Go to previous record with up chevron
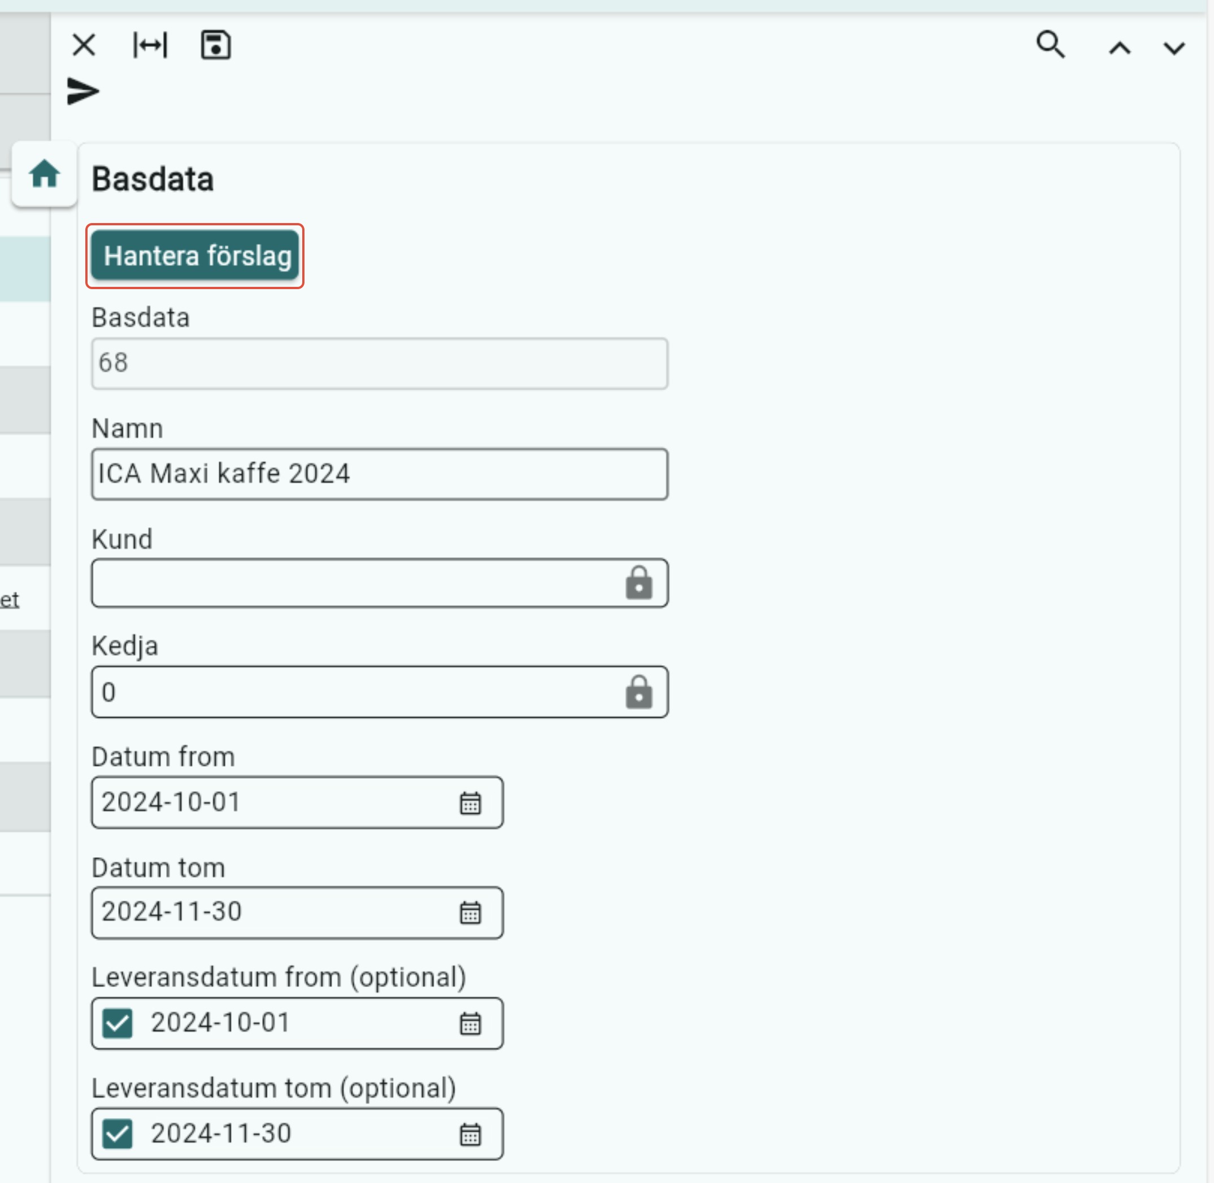This screenshot has width=1214, height=1183. pos(1120,49)
